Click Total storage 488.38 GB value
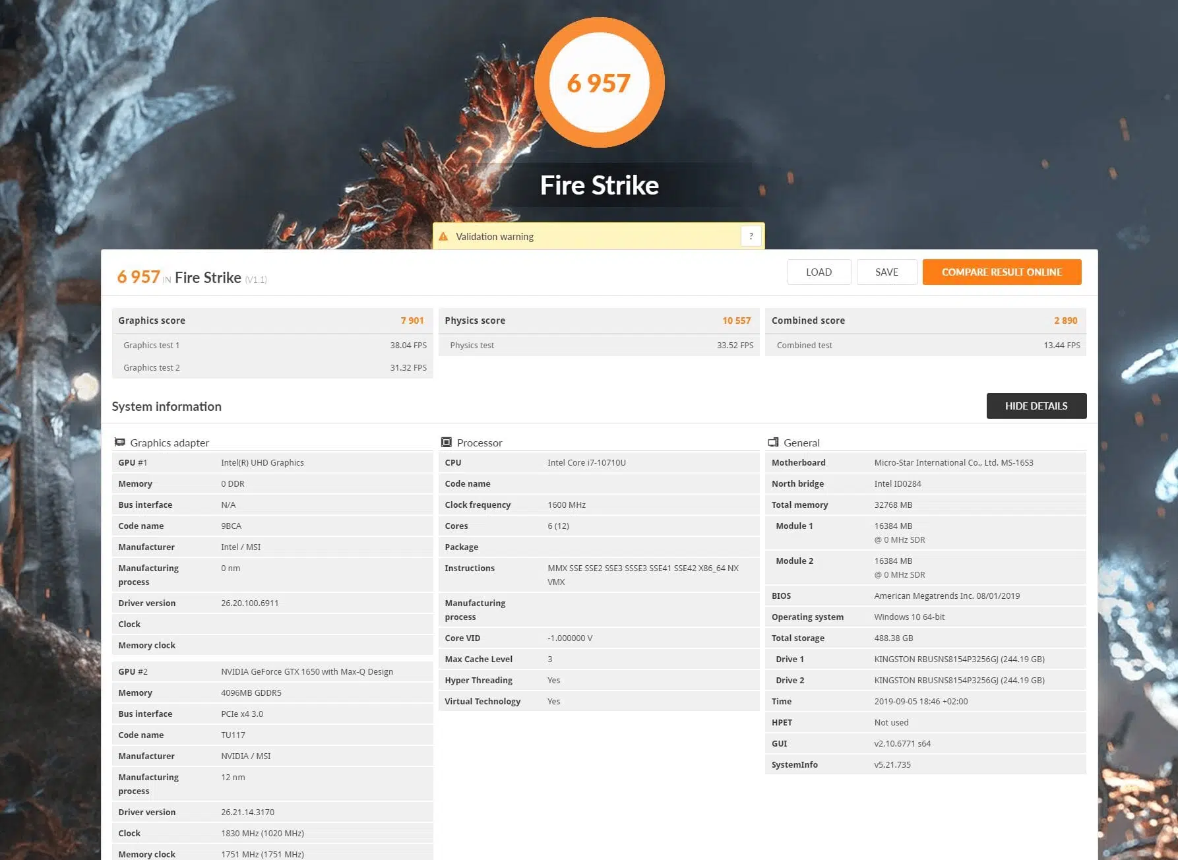Image resolution: width=1178 pixels, height=860 pixels. [894, 638]
